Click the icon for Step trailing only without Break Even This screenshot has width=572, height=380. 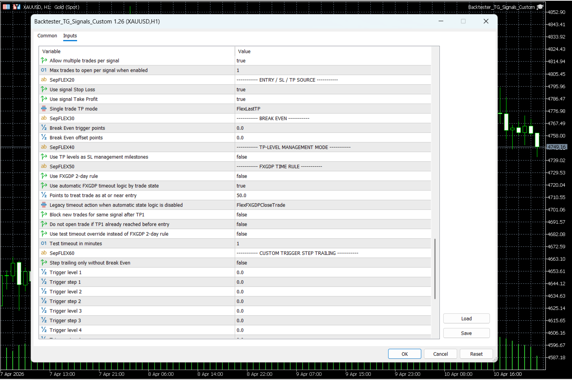[x=44, y=263]
